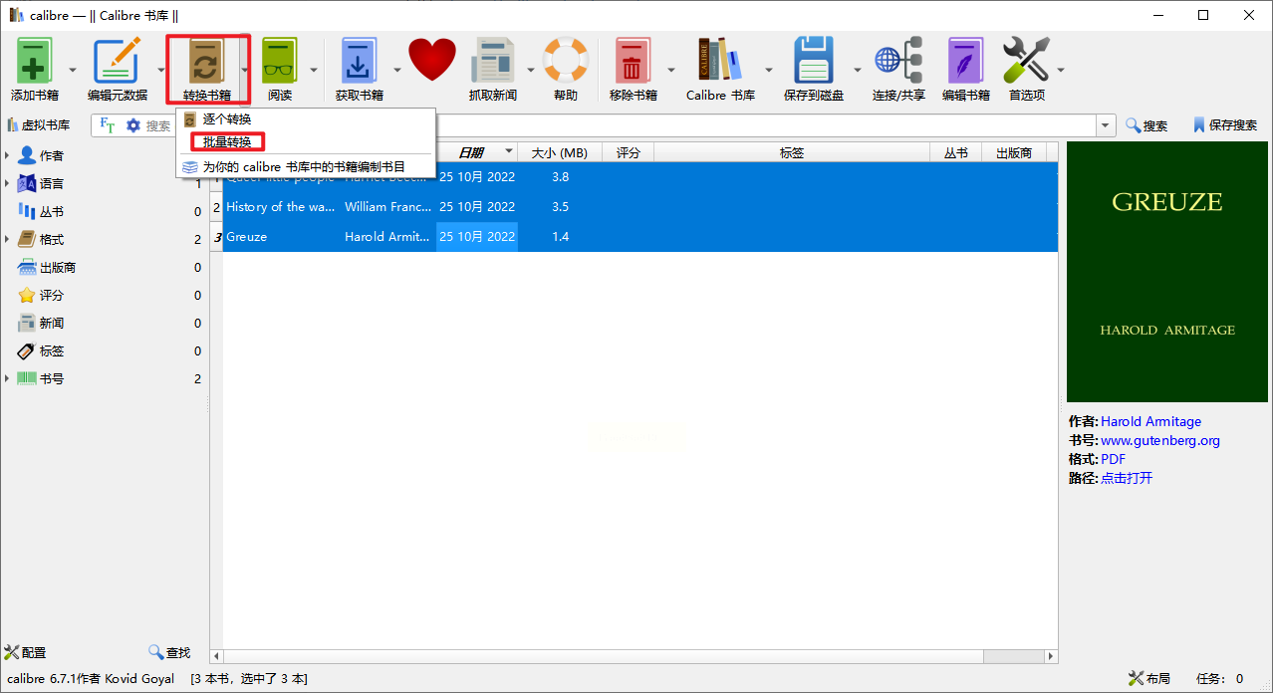Click the 移除书籍 (Remove books) trash icon
1273x693 pixels.
pyautogui.click(x=633, y=64)
